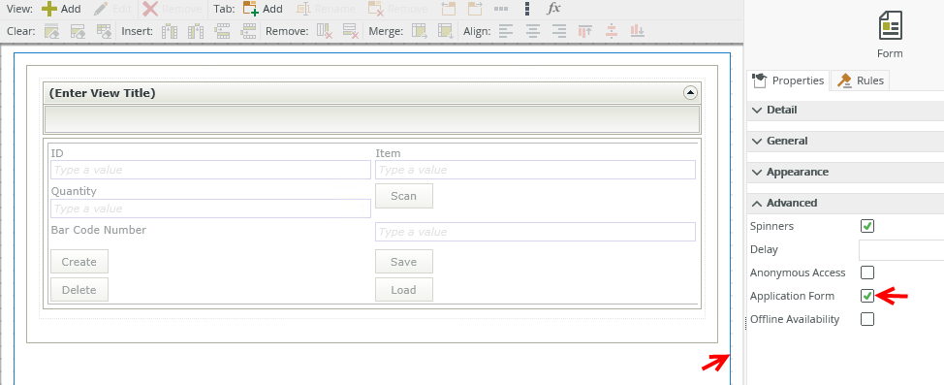This screenshot has height=385, width=944.
Task: Expand the Appearance section
Action: tap(845, 172)
